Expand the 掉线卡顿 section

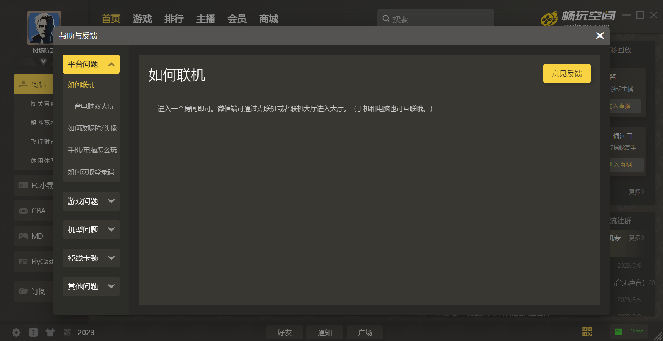91,258
